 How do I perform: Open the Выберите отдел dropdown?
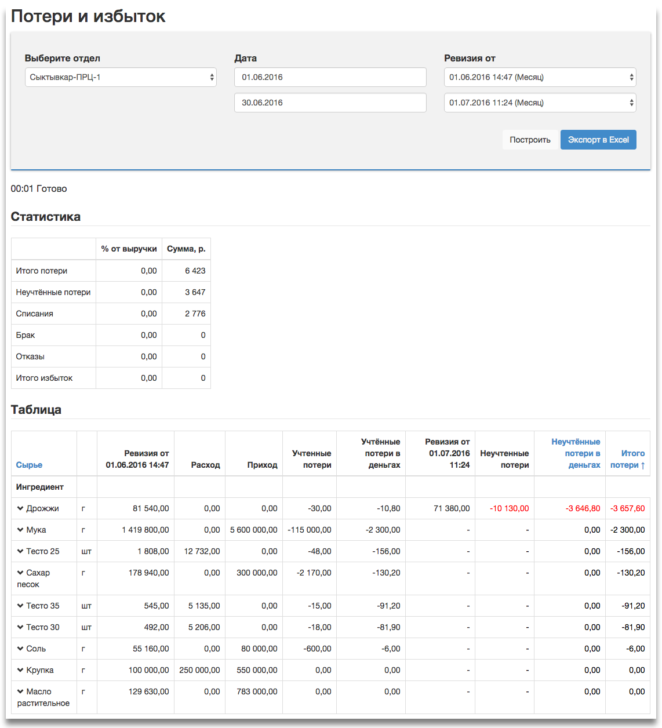click(x=121, y=77)
